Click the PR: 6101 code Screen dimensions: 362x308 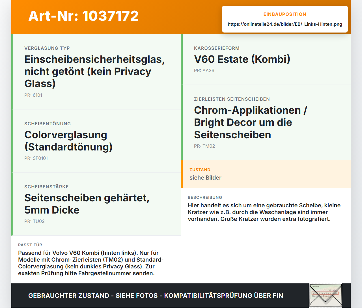33,95
